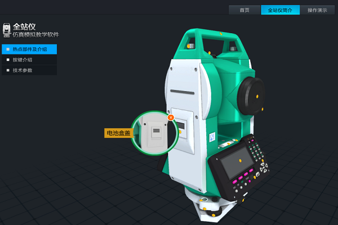Open the 技术参数 sidebar item
Viewport: 338px width, 225px height.
tap(29, 70)
